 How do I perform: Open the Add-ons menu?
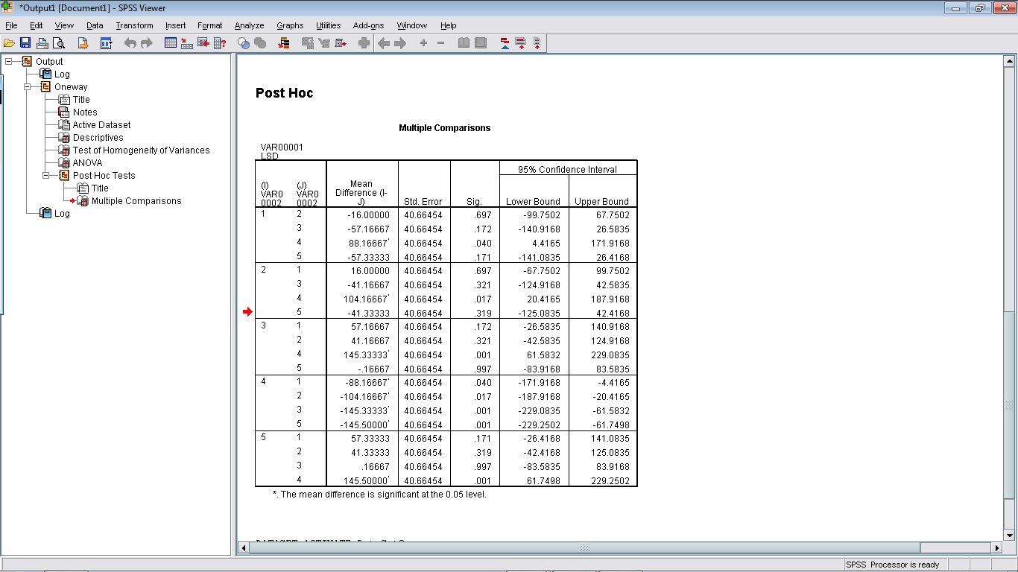pos(368,25)
